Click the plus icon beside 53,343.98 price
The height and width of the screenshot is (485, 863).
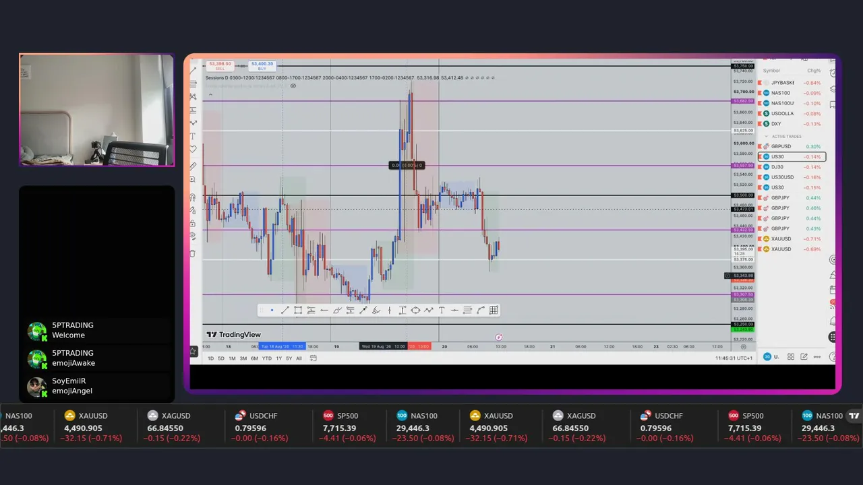727,276
